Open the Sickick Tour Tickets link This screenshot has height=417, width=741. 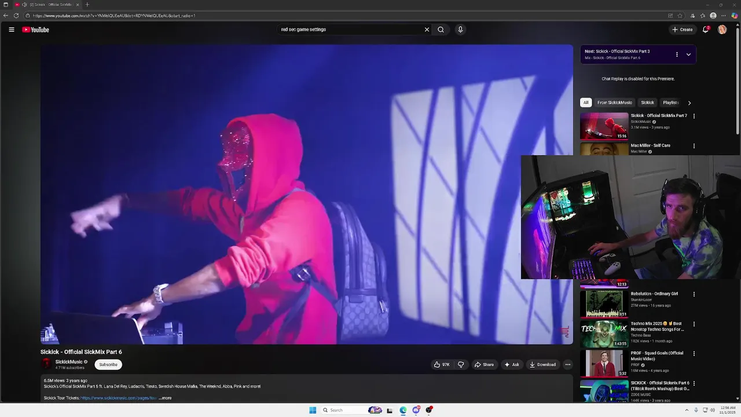(x=119, y=398)
